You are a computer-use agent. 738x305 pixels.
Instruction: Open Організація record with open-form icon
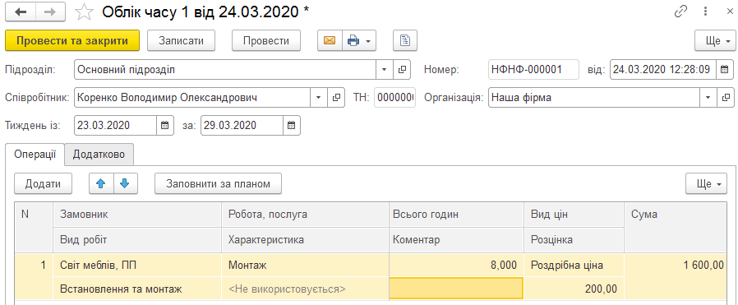coord(725,98)
